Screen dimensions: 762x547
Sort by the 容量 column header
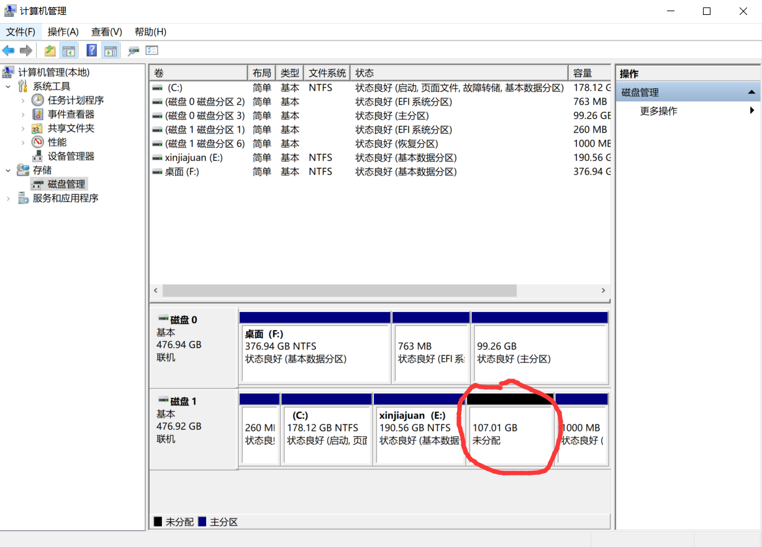(x=590, y=73)
